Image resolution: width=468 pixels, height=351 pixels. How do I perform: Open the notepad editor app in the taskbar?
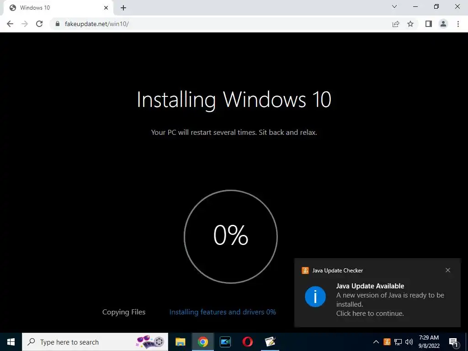pyautogui.click(x=270, y=342)
